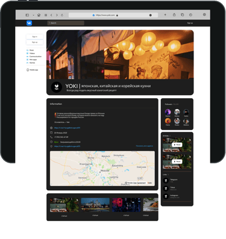Click the VK logo icon

click(29, 23)
